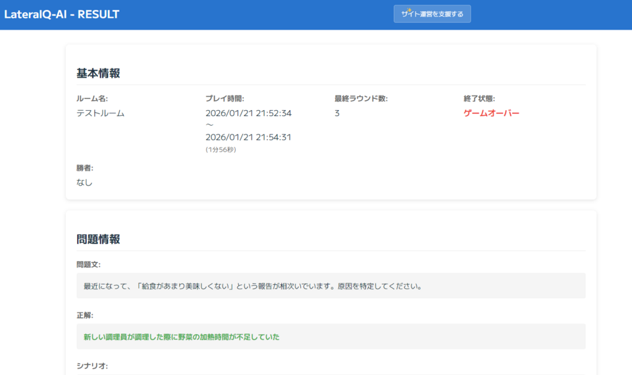Click the シナリオ label
This screenshot has height=375, width=632.
tap(92, 366)
